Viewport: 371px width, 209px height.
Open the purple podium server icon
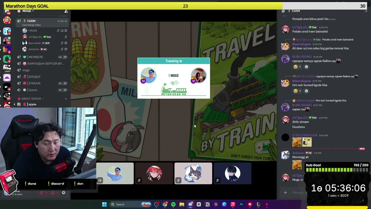tap(7, 78)
